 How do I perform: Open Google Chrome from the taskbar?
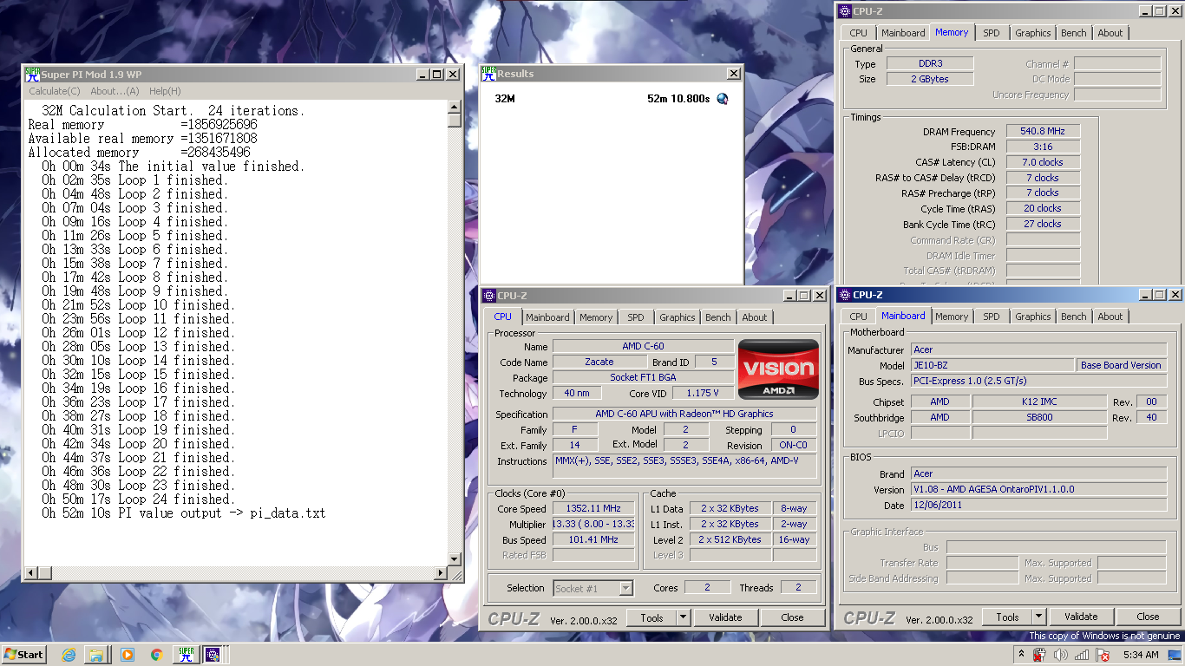pyautogui.click(x=156, y=655)
